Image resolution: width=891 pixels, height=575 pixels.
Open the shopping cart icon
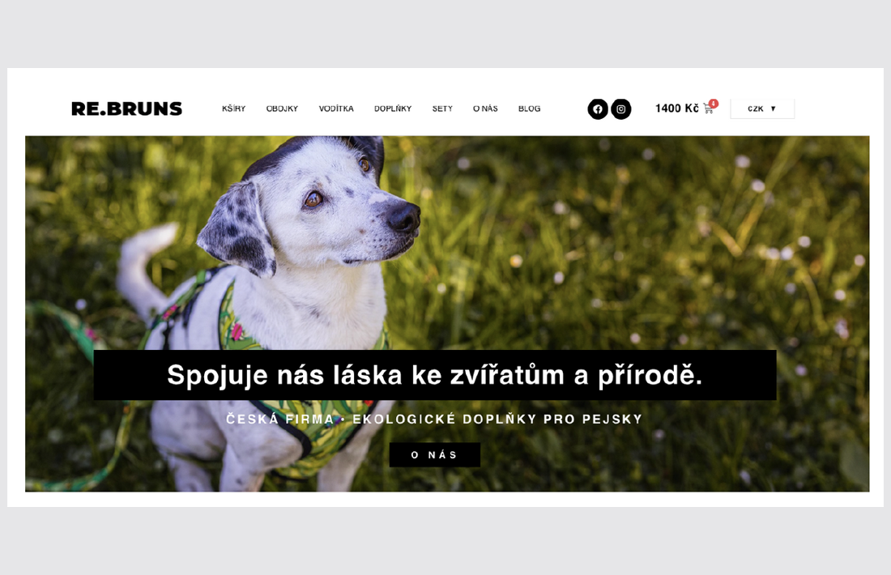(709, 109)
